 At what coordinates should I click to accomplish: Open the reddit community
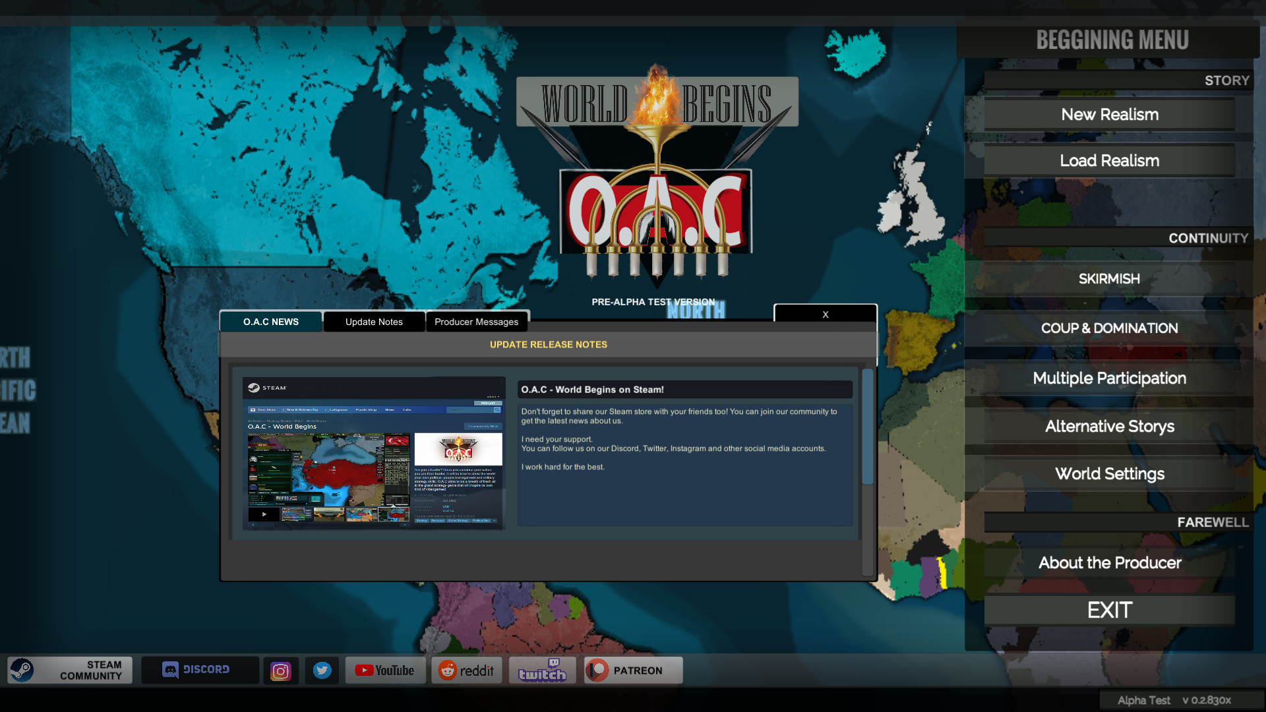click(467, 670)
